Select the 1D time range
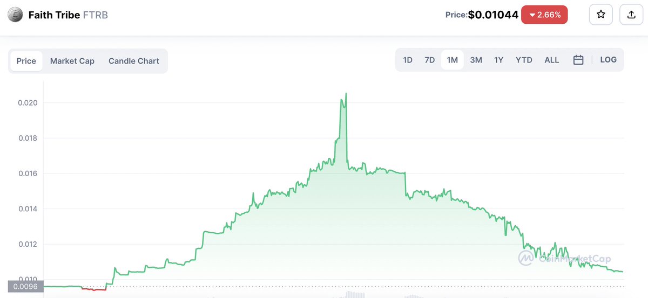 (408, 60)
